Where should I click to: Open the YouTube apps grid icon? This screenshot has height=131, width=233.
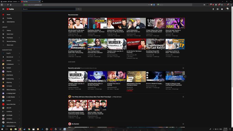point(217,9)
